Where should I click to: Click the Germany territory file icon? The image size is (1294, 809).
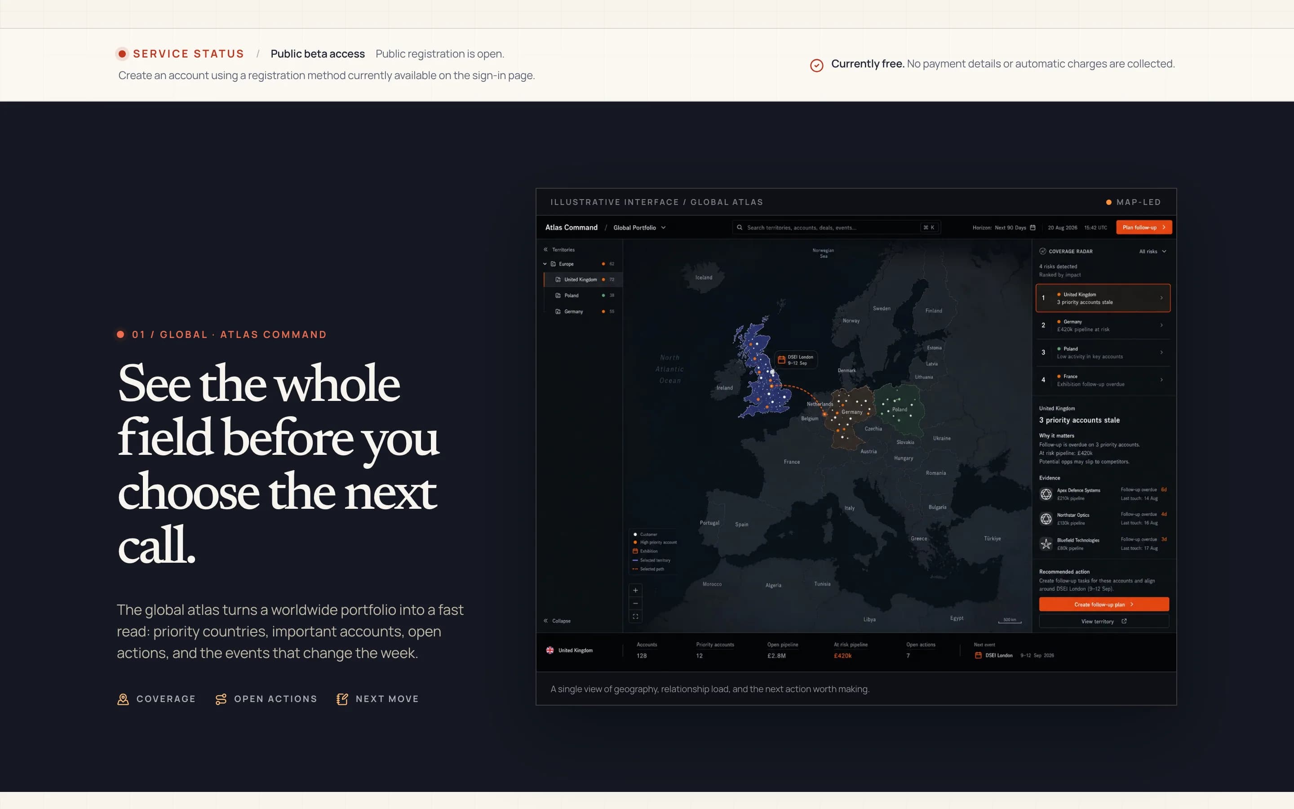tap(558, 311)
